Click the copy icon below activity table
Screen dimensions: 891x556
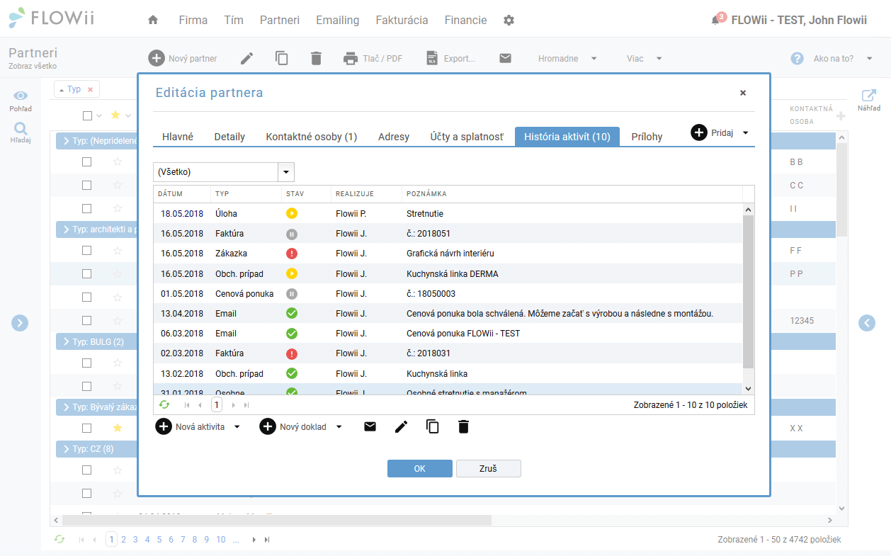[433, 426]
